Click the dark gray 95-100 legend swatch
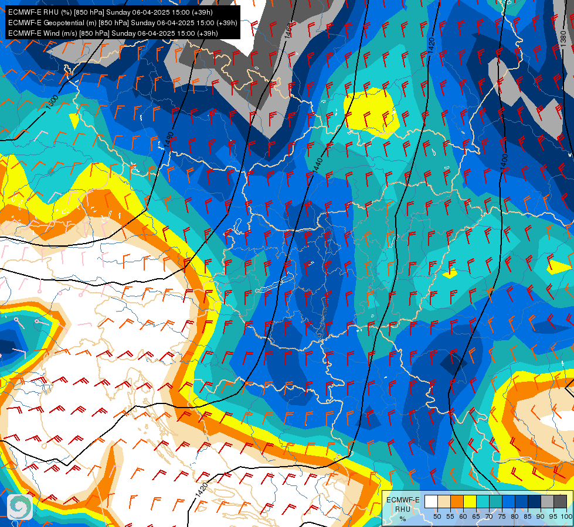Viewport: 574px width, 527px height. 560,501
